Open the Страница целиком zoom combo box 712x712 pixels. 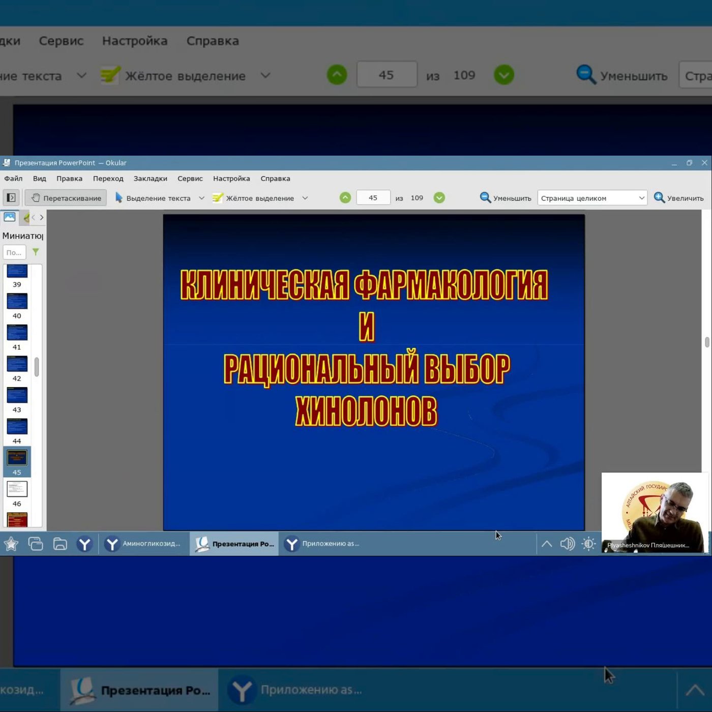click(592, 198)
